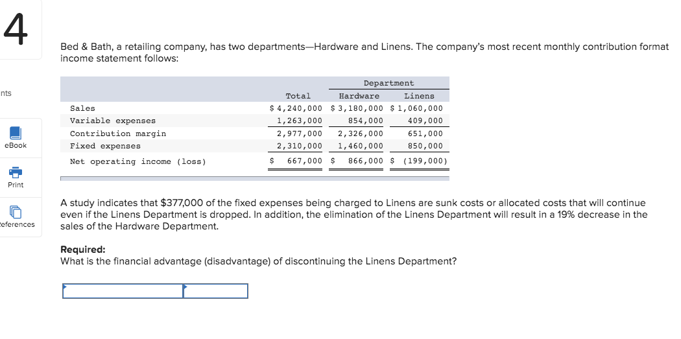Open the eBook resource icon
The height and width of the screenshot is (339, 681).
point(15,134)
